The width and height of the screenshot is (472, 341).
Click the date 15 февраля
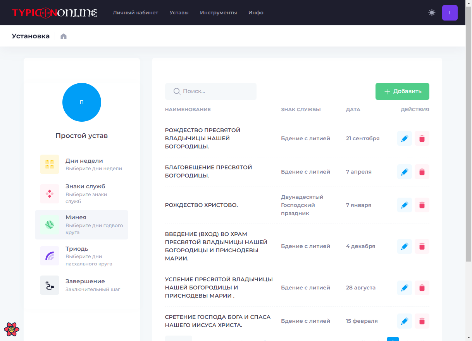coord(362,321)
